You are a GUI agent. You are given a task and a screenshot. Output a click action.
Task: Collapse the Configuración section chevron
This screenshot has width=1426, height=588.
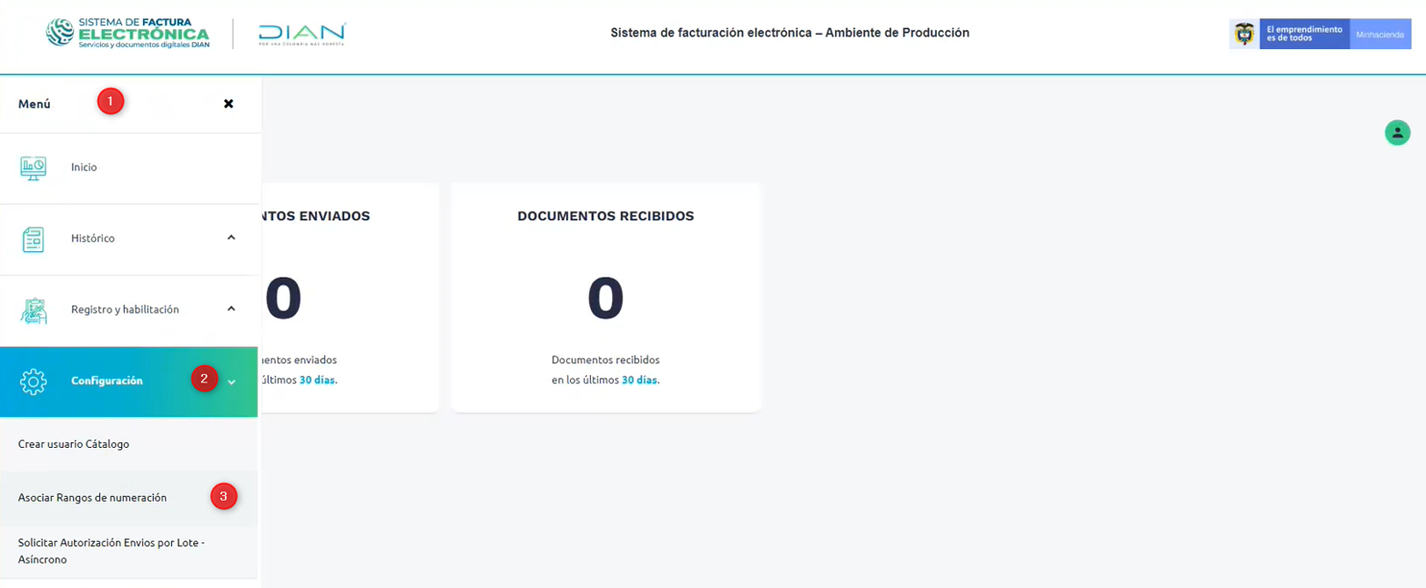231,382
